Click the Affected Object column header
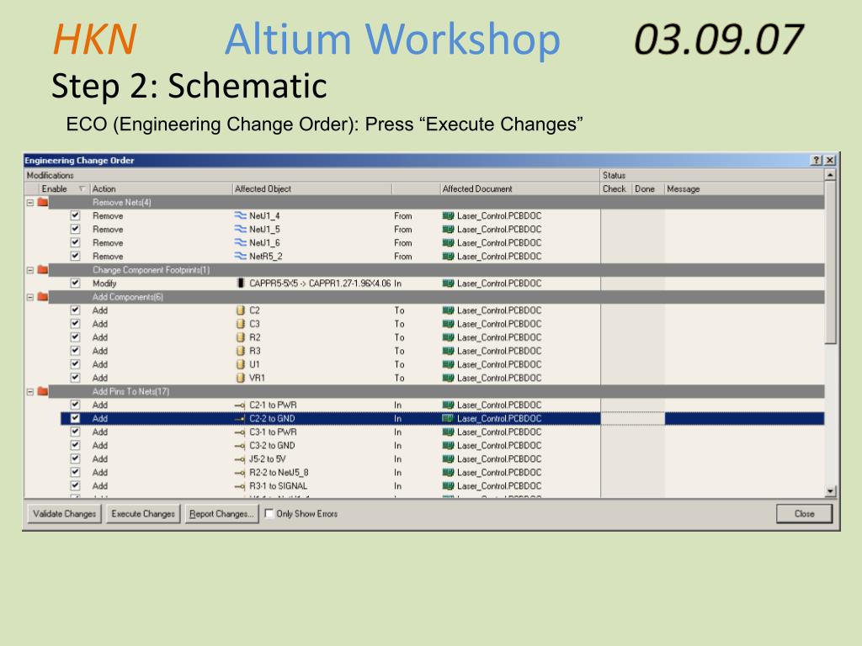Screen dimensions: 862x646 (311, 188)
